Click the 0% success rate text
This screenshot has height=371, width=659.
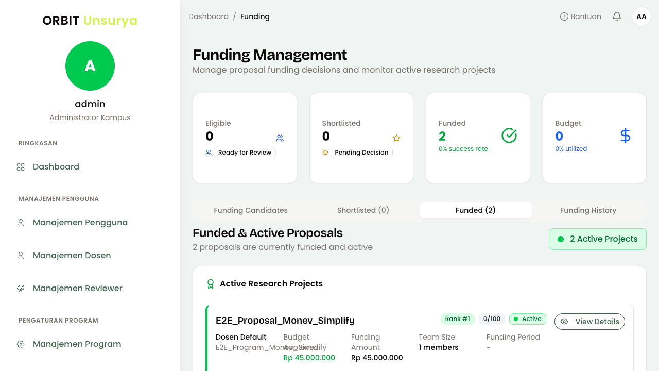click(463, 149)
